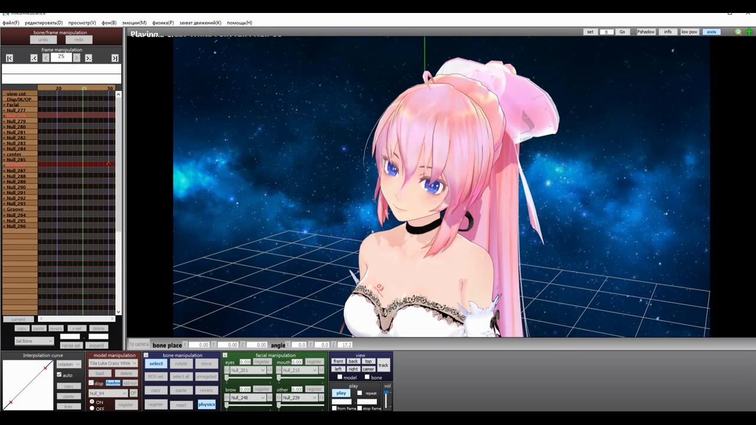
Task: Click the physics button
Action: point(207,404)
